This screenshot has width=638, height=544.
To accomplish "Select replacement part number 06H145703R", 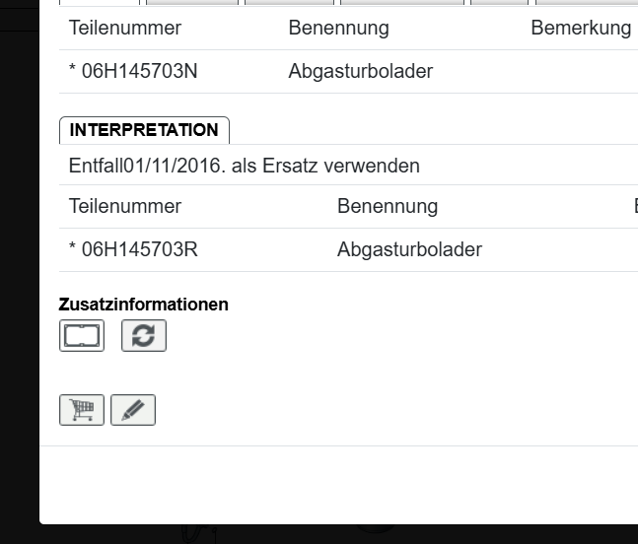I will coord(139,249).
